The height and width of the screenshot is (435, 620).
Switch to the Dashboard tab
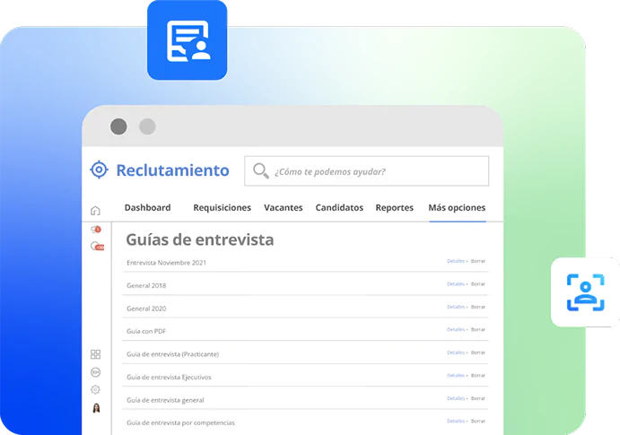point(147,208)
